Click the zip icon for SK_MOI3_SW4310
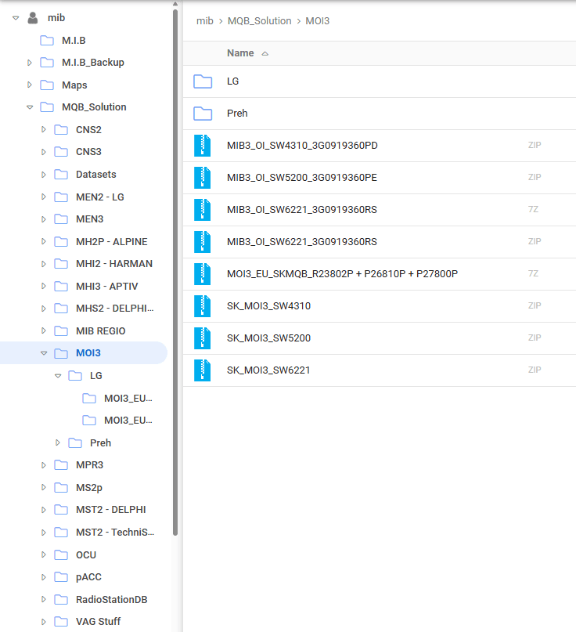Viewport: 576px width, 632px height. tap(203, 306)
